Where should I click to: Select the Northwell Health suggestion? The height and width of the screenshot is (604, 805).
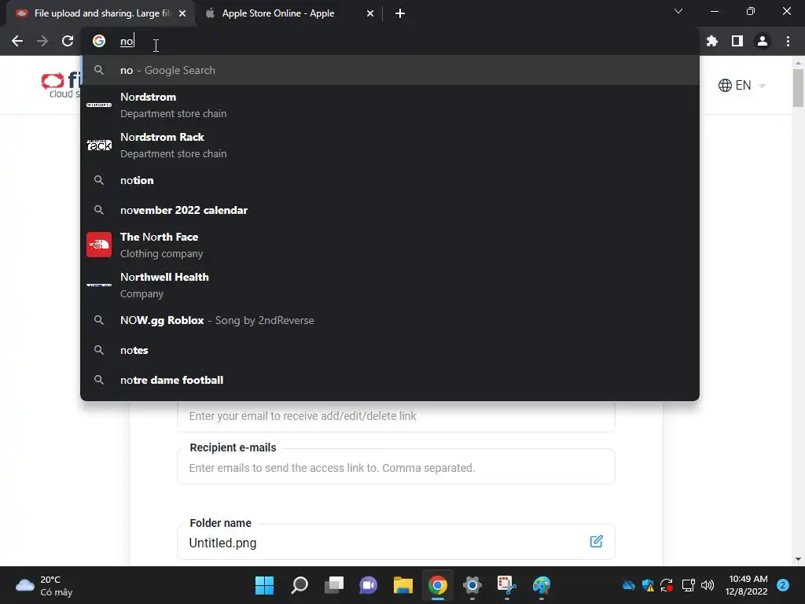(x=390, y=285)
